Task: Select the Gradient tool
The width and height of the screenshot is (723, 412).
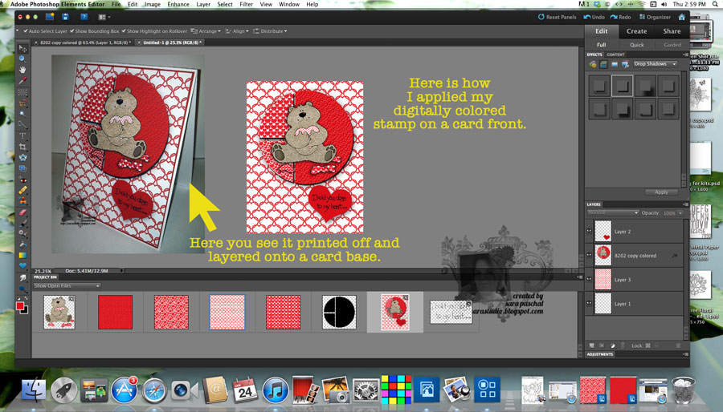Action: tap(22, 255)
